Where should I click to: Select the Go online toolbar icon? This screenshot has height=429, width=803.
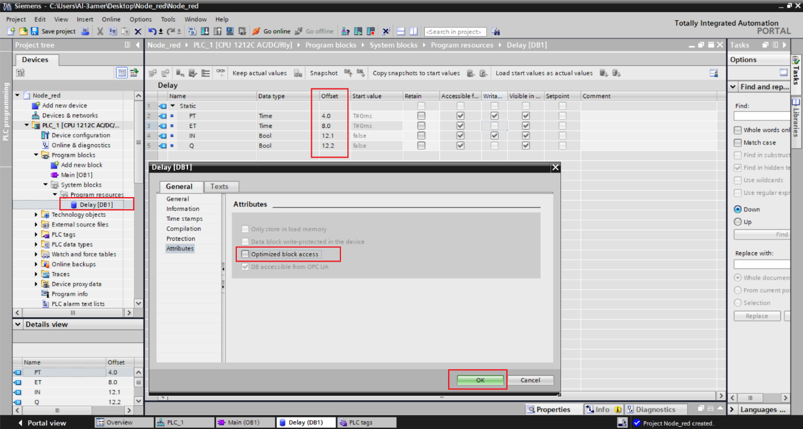tap(257, 31)
